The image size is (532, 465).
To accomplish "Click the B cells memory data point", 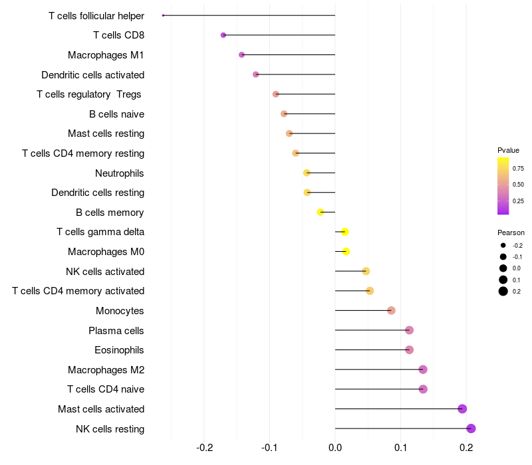I will click(x=321, y=212).
